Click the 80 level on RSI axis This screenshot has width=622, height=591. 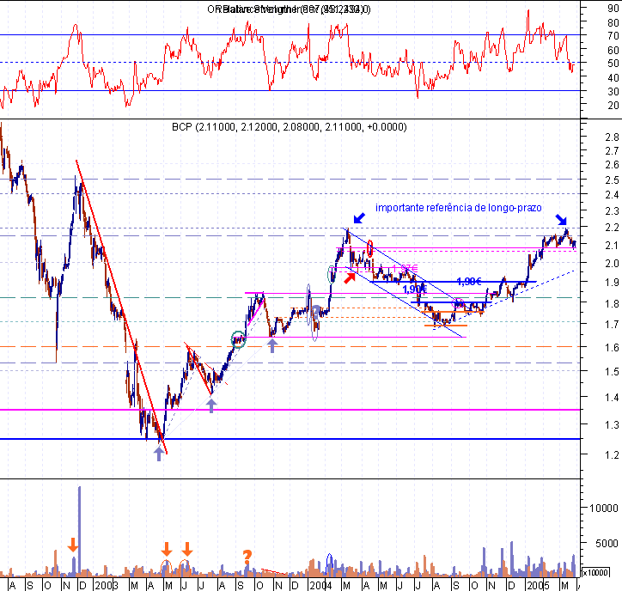[613, 23]
